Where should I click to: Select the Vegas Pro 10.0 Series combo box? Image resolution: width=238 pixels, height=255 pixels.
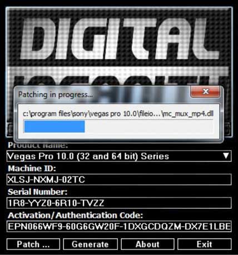coord(119,156)
